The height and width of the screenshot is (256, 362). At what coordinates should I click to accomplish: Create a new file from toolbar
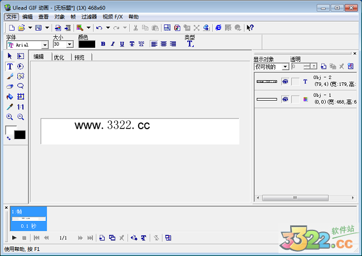tap(12, 28)
